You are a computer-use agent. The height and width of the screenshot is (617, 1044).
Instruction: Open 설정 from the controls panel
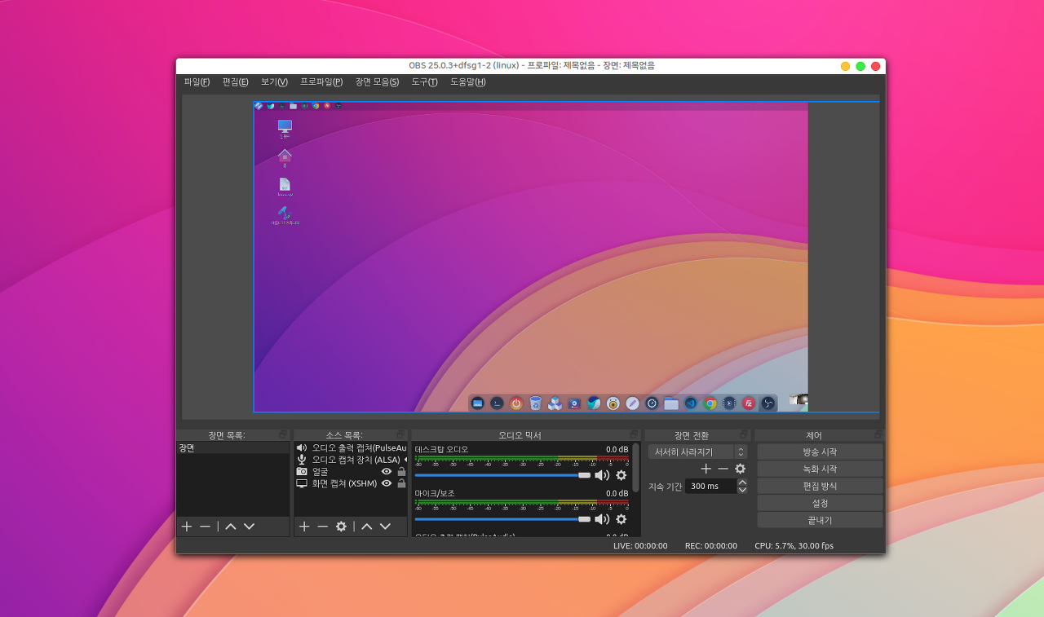point(820,503)
